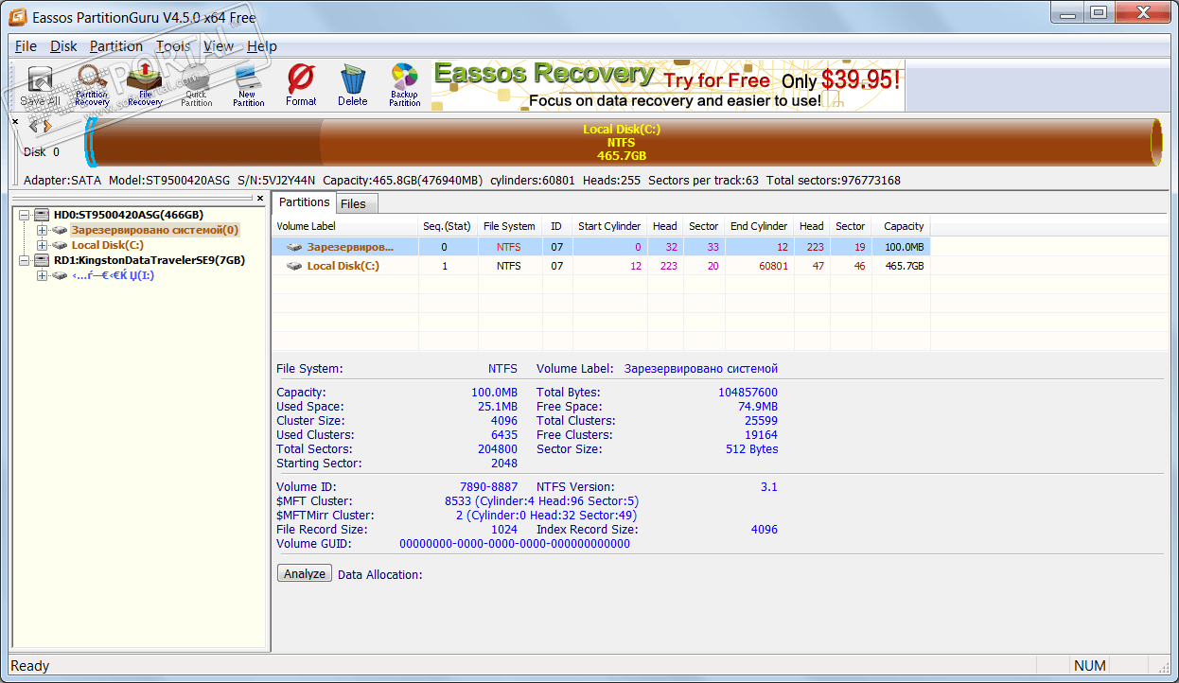Screen dimensions: 1179x683
Task: Expand the (I:) removable partition node
Action: click(x=42, y=275)
